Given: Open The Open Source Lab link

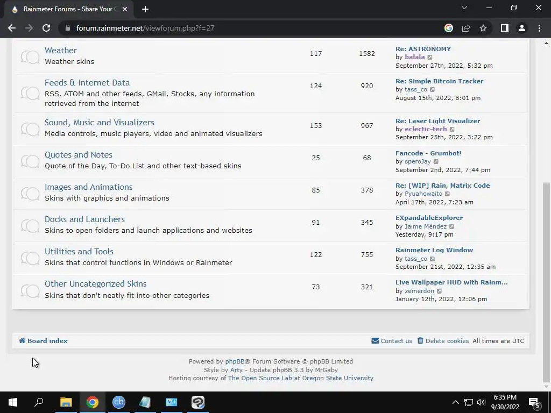Looking at the screenshot, I should pyautogui.click(x=300, y=378).
